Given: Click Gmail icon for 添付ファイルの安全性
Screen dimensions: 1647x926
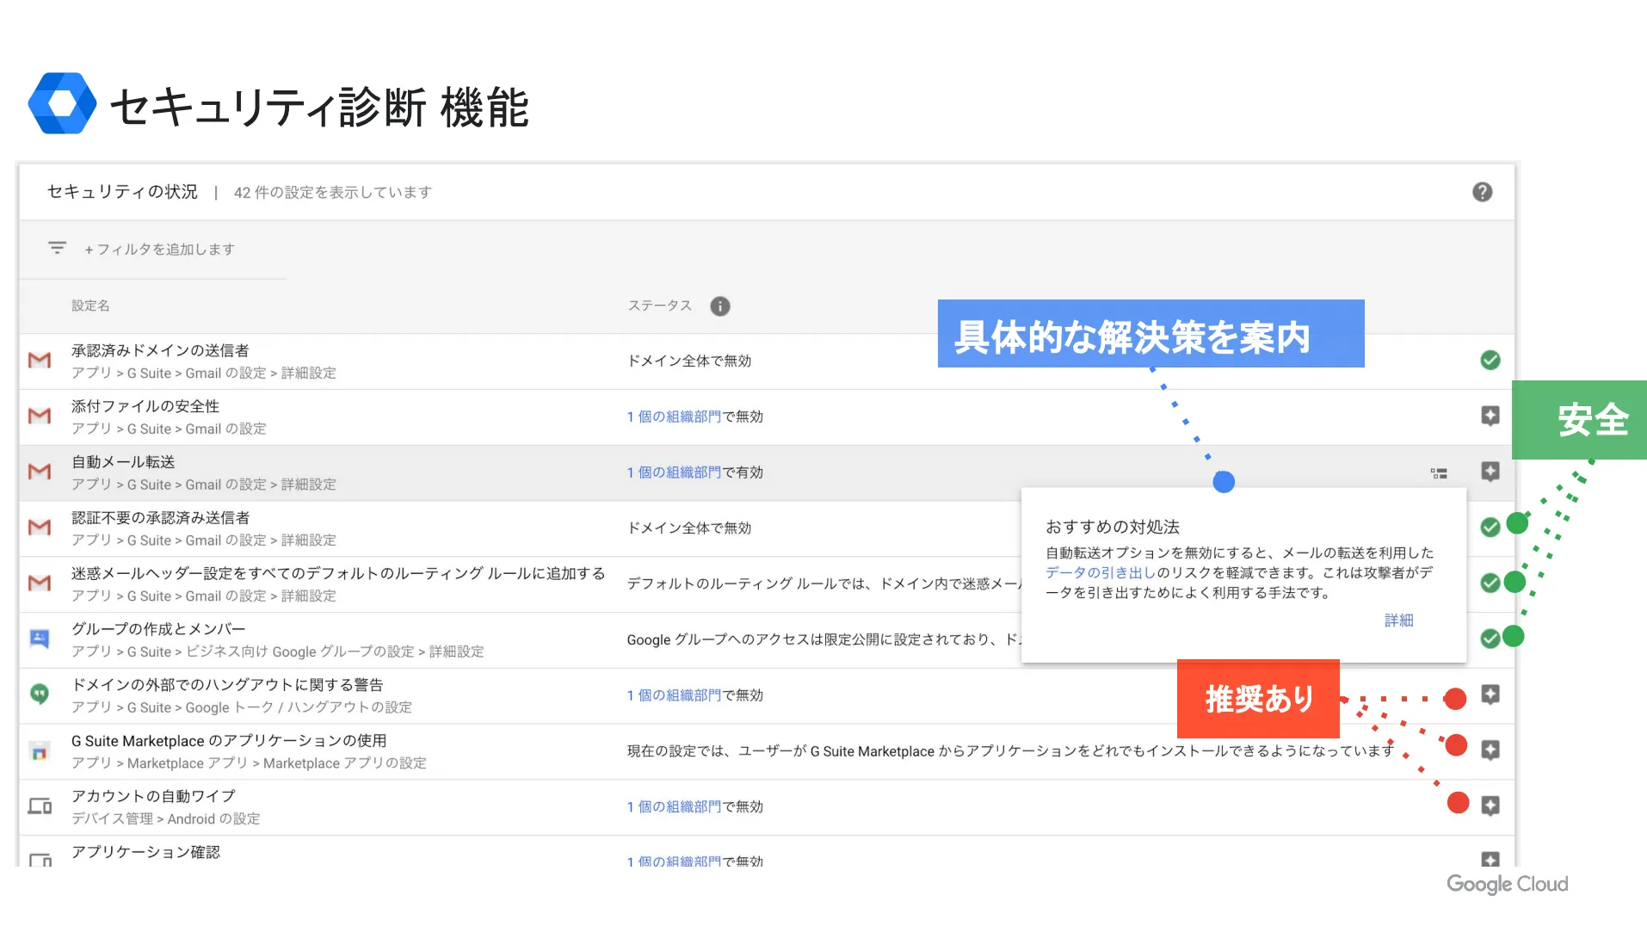Looking at the screenshot, I should click(x=40, y=417).
